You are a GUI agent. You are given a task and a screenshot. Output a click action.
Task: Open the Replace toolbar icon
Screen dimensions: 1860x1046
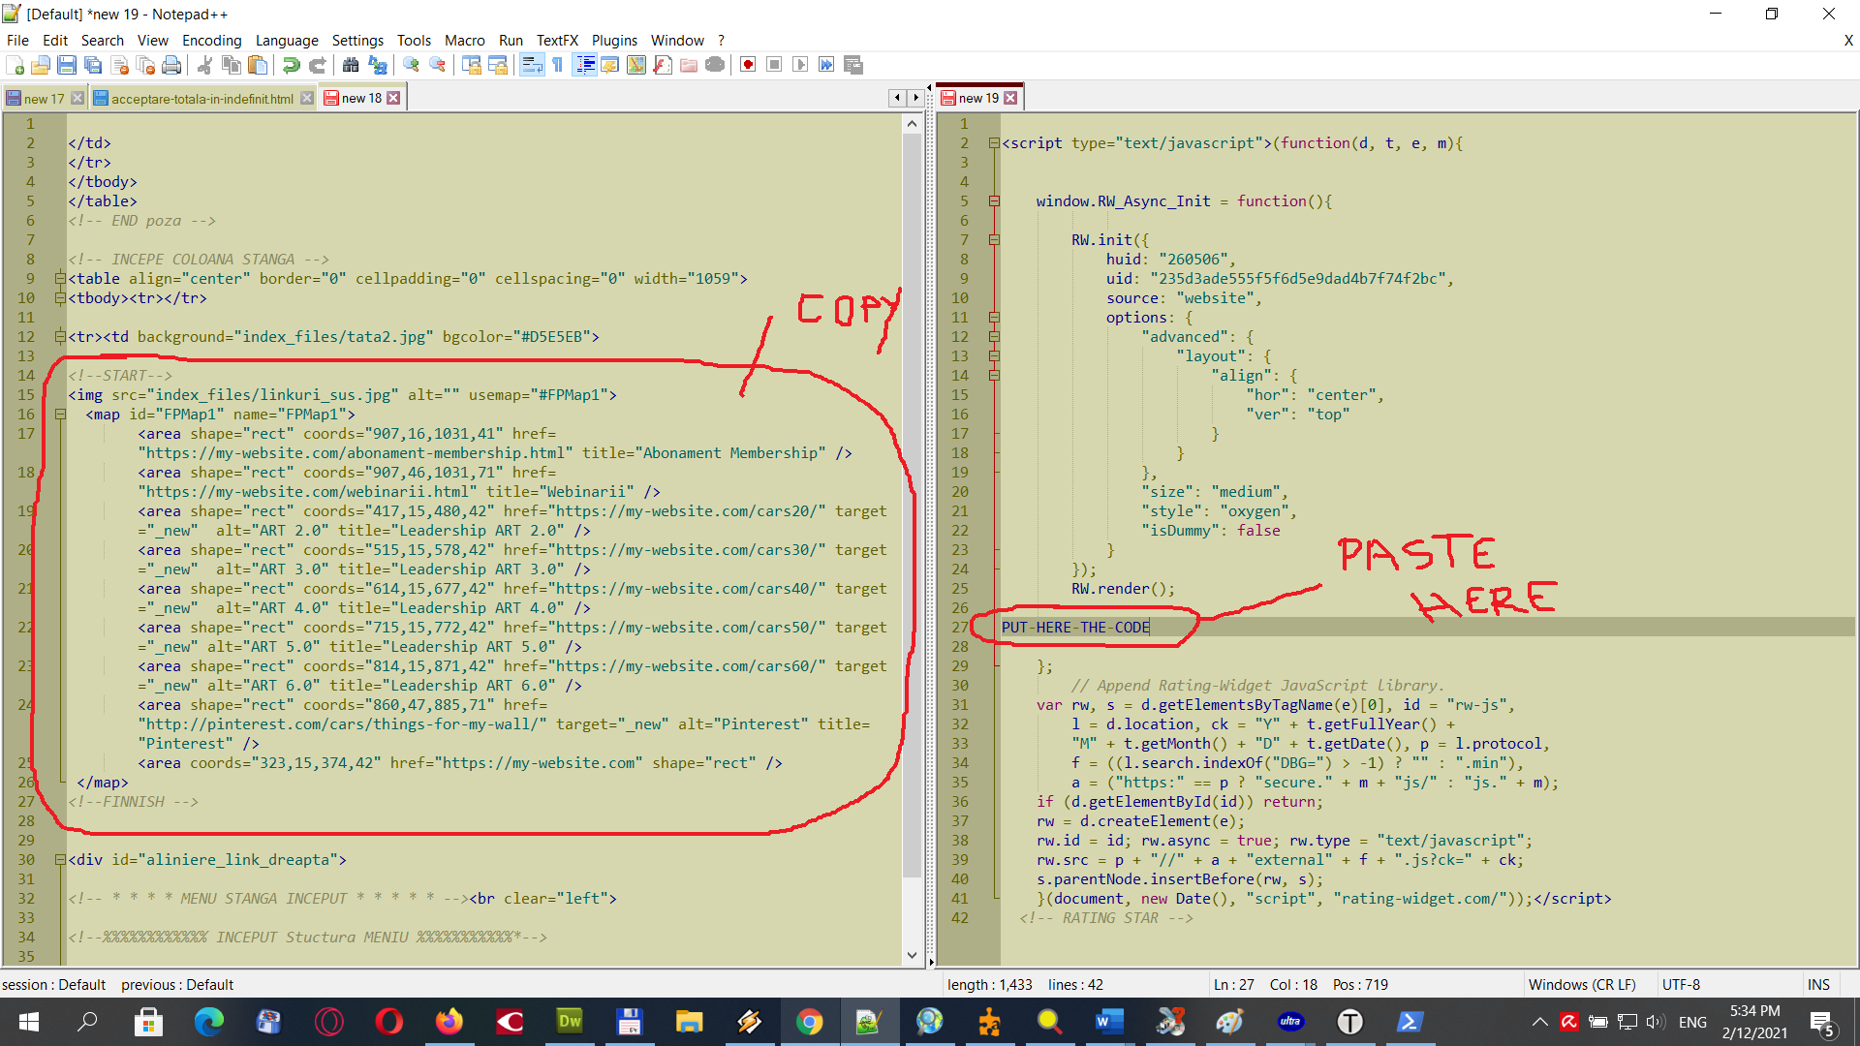click(378, 65)
